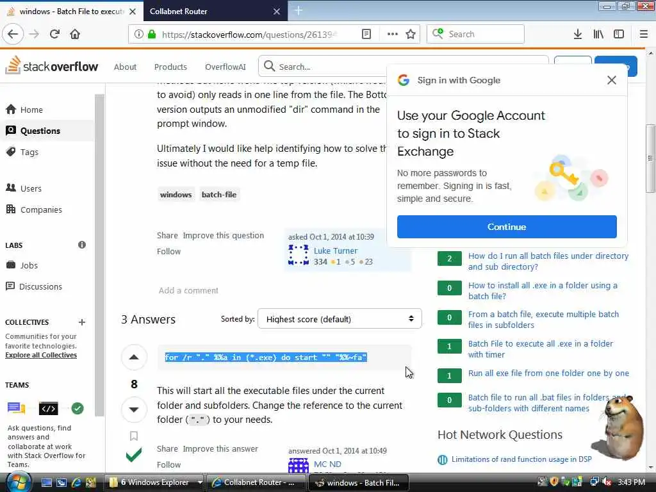Click the page vertical scrollbar thumb
Screen dimensions: 656x492
pos(650,158)
